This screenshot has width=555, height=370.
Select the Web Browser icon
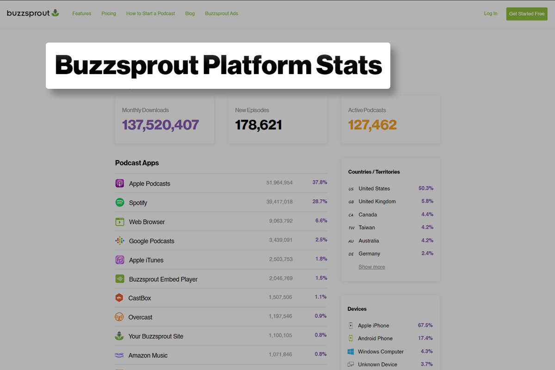[119, 222]
